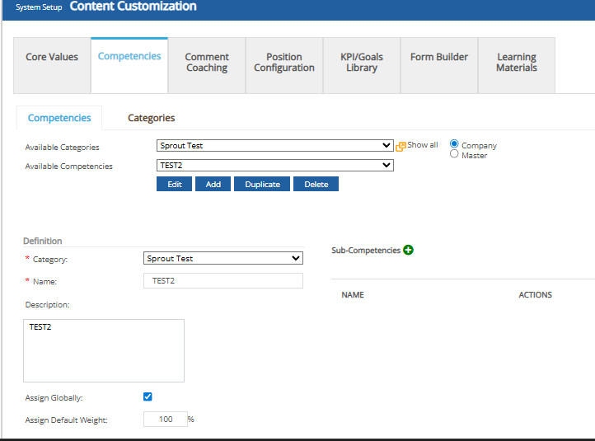The image size is (595, 441).
Task: Click the Assign Default Weight field
Action: [165, 420]
